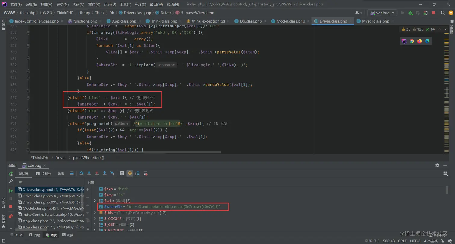Close the xdebug debug session tab
Image resolution: width=455 pixels, height=244 pixels.
click(x=45, y=165)
